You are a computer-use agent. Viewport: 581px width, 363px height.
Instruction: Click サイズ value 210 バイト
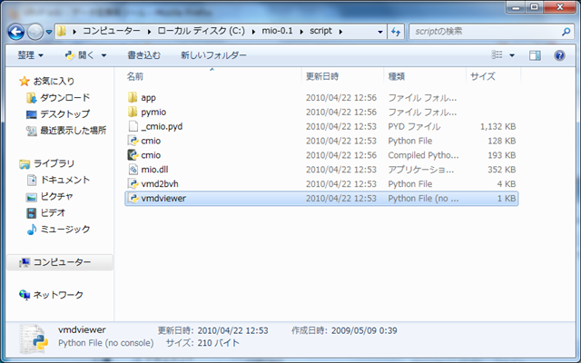218,343
